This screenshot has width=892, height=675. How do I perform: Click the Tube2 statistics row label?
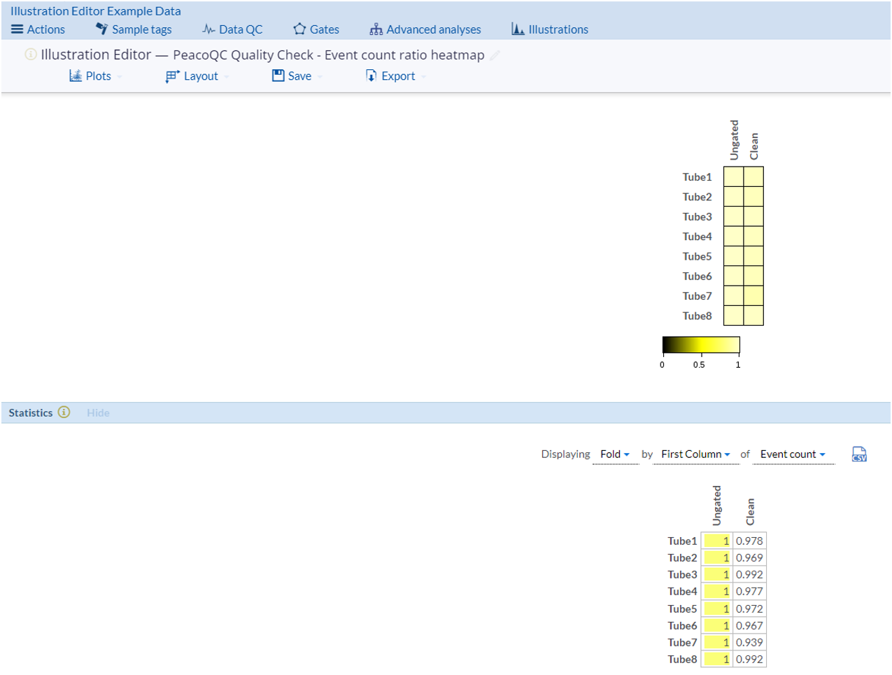(x=682, y=558)
